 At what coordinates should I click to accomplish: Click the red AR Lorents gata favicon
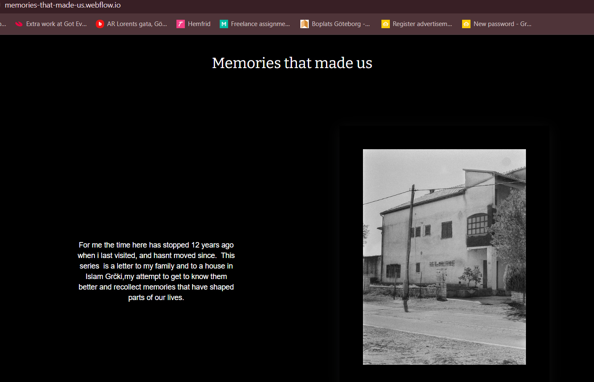click(100, 24)
